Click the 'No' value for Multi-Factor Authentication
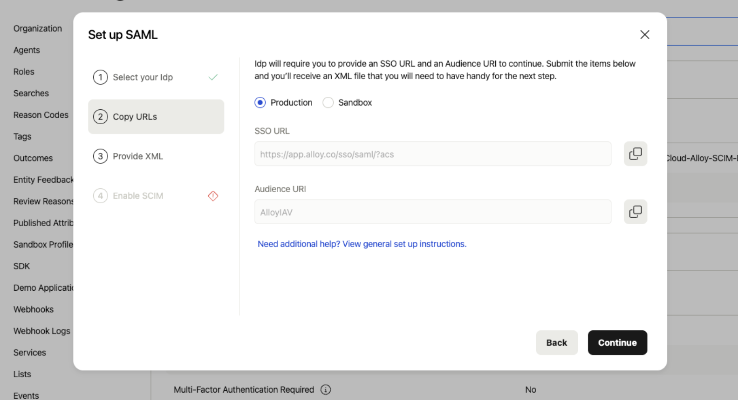738x401 pixels. [531, 390]
